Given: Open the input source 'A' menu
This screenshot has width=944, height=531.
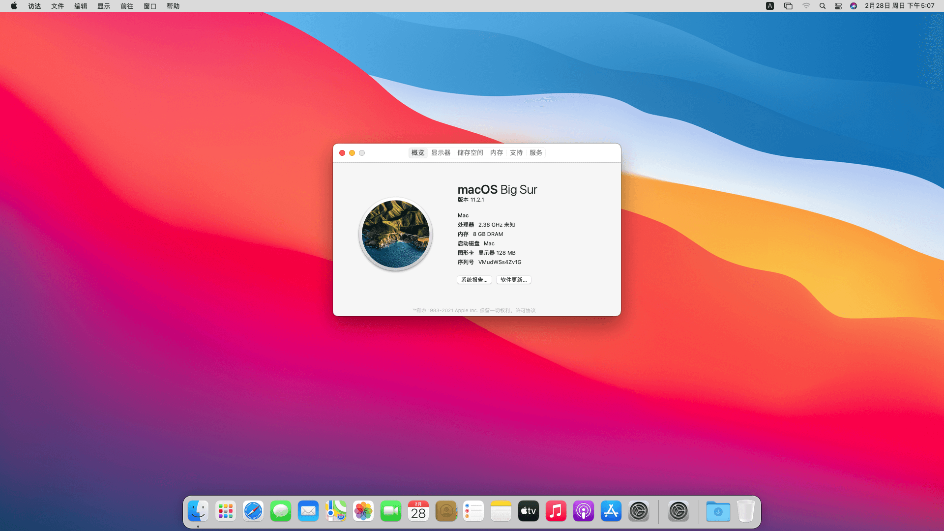Looking at the screenshot, I should 770,6.
